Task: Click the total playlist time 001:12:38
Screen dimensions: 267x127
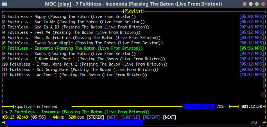Action: (x=252, y=107)
